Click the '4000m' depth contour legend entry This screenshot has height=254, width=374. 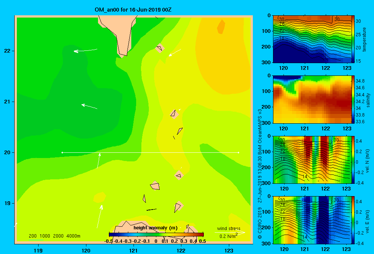(73, 236)
